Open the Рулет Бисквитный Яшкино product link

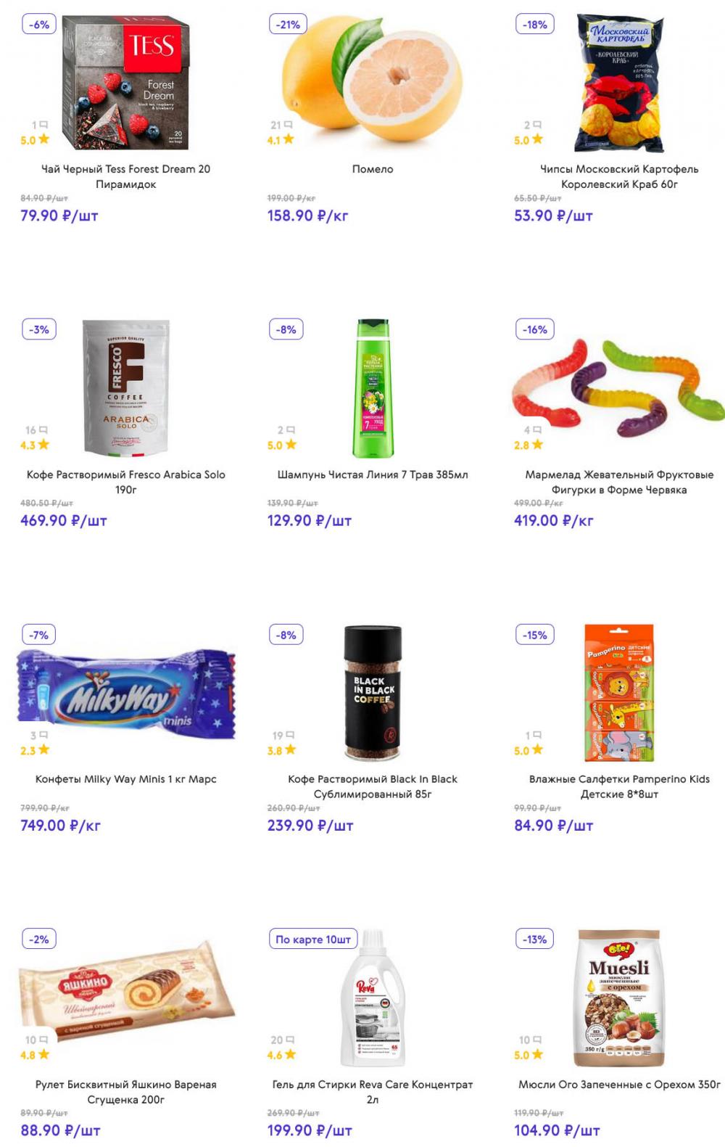126,1092
